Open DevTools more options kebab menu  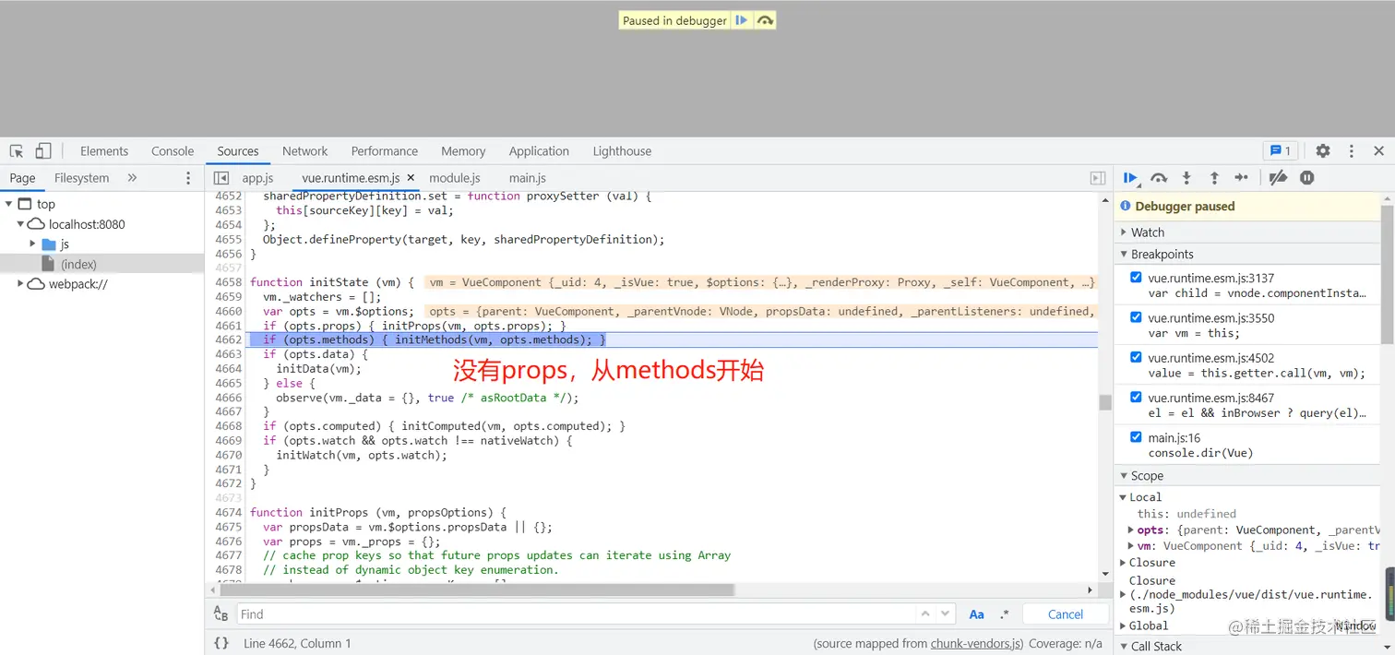coord(1352,151)
